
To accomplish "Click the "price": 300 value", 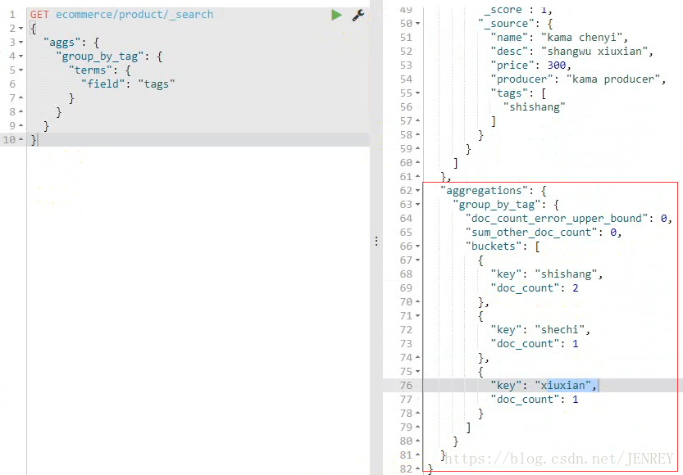I will [x=556, y=66].
